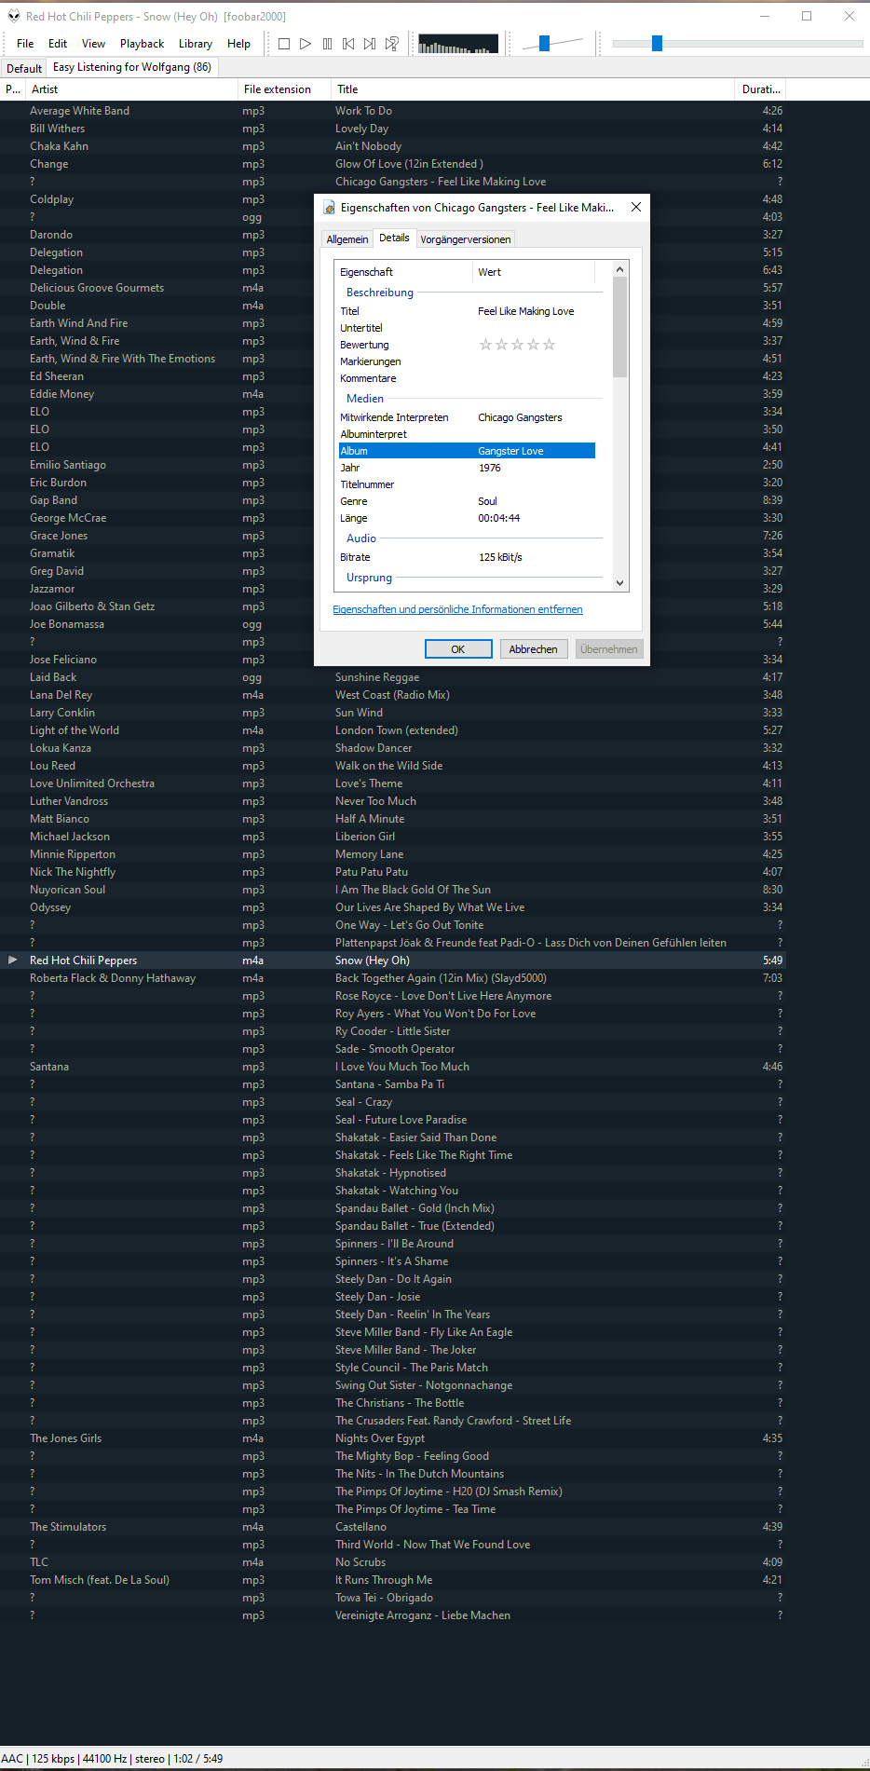
Task: Select the Lou Reed track row
Action: (393, 766)
